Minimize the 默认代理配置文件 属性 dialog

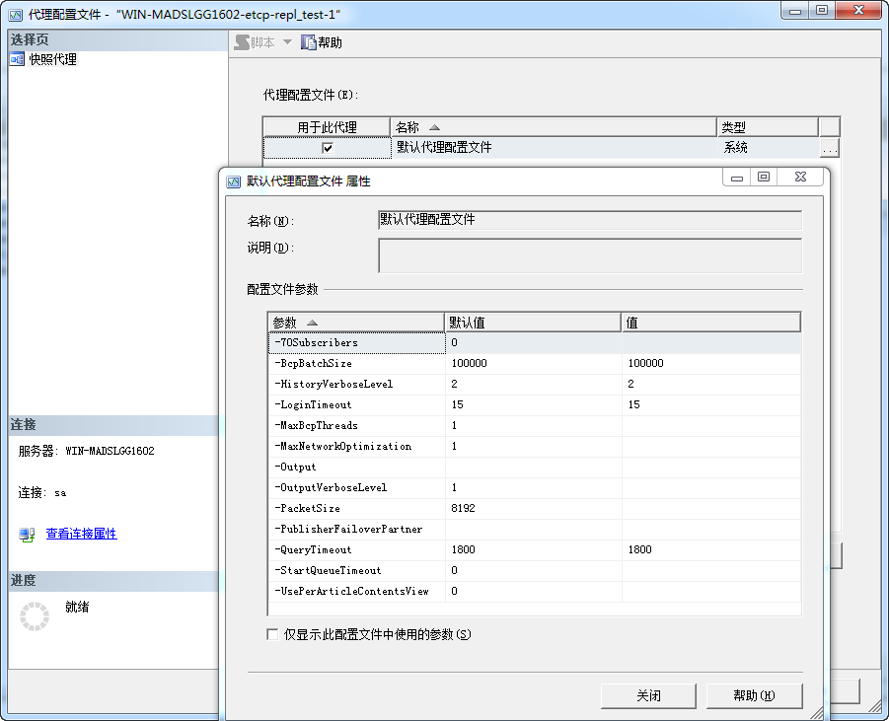click(737, 177)
